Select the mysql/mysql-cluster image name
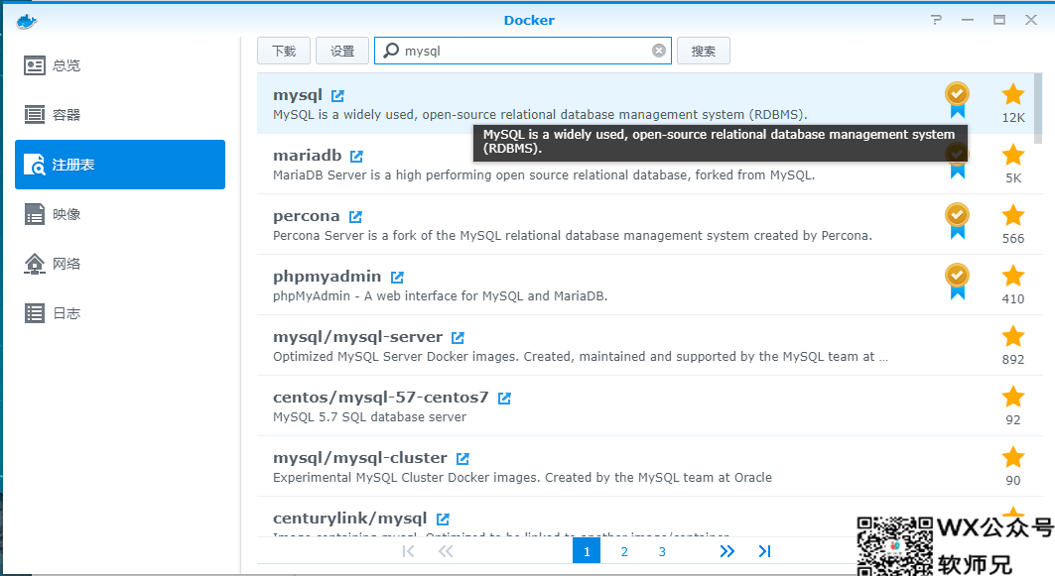Image resolution: width=1055 pixels, height=576 pixels. 360,458
